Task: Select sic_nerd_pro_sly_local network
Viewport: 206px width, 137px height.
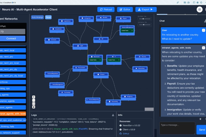Action: click(x=13, y=76)
